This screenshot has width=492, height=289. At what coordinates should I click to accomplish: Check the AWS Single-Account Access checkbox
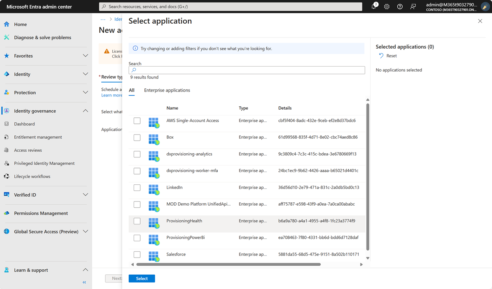coord(137,121)
